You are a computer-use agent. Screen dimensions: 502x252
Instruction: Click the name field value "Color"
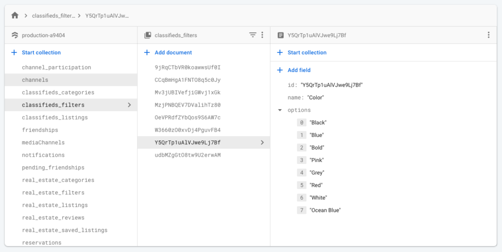point(315,97)
